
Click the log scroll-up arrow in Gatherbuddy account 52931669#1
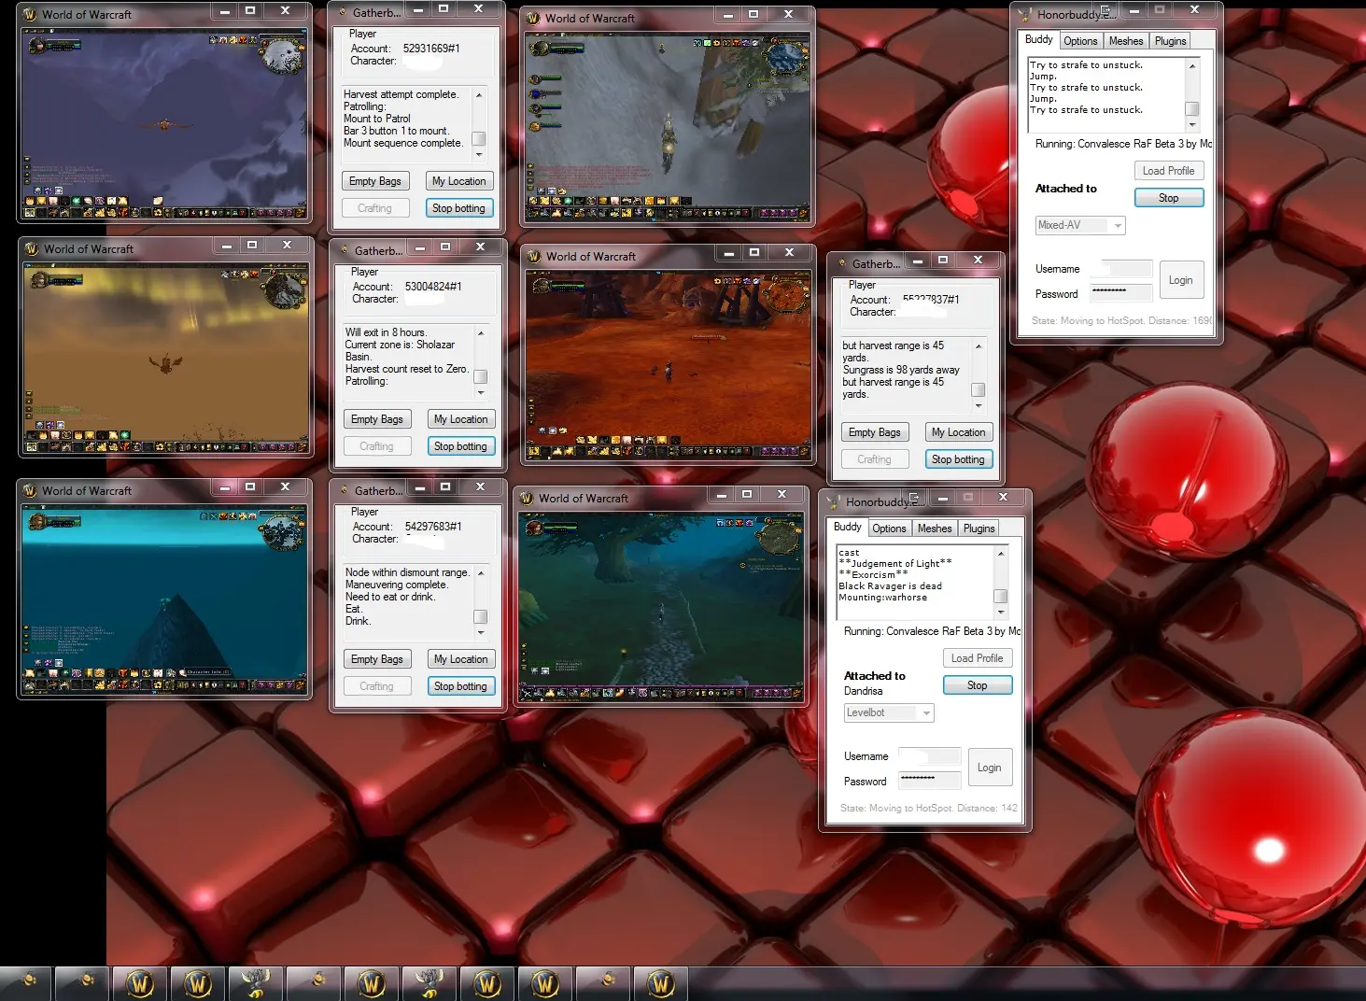click(x=479, y=95)
